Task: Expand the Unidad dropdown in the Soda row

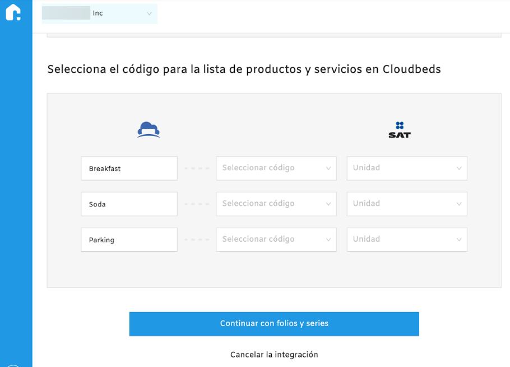Action: pyautogui.click(x=407, y=204)
